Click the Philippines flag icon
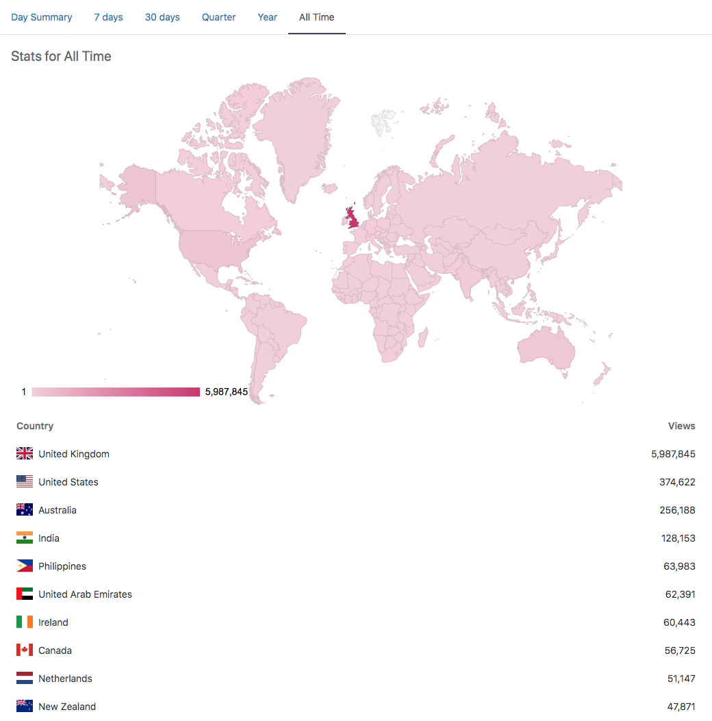The width and height of the screenshot is (712, 721). (x=25, y=566)
